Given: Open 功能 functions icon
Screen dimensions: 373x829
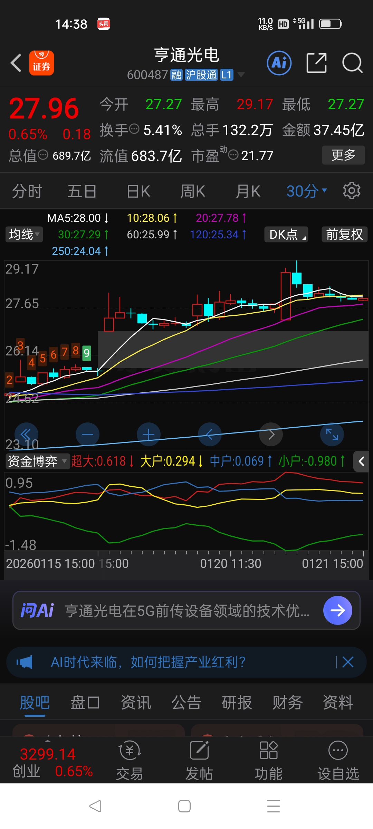Looking at the screenshot, I should click(268, 760).
